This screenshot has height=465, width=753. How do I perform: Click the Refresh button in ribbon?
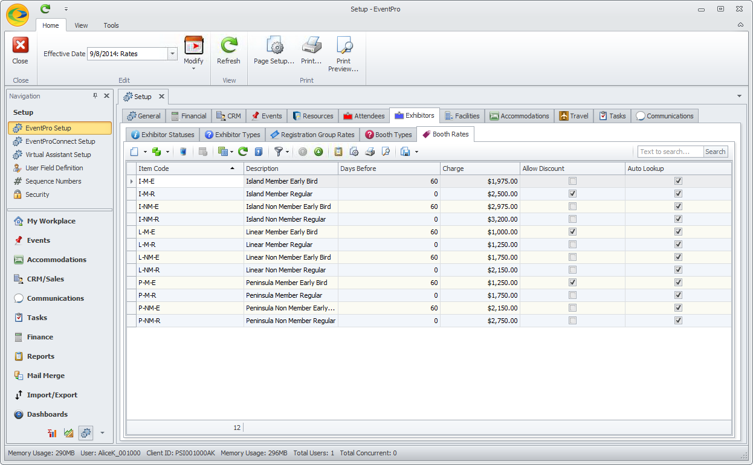click(228, 50)
